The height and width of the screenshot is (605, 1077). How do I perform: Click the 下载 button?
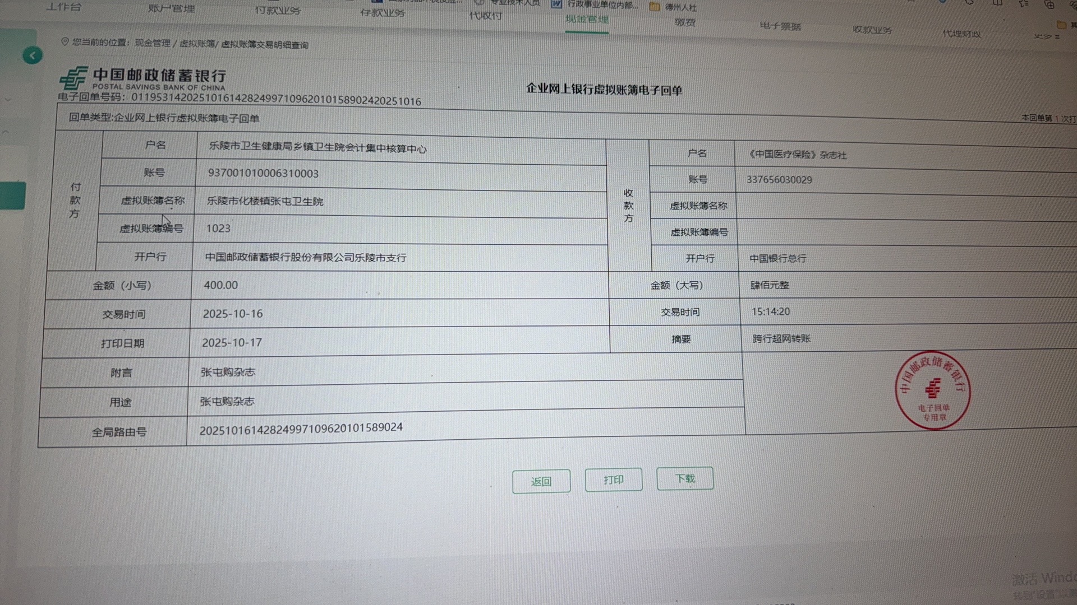tap(685, 478)
